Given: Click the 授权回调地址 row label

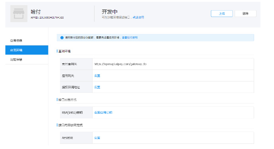Looking at the screenshot, I should (x=71, y=87).
